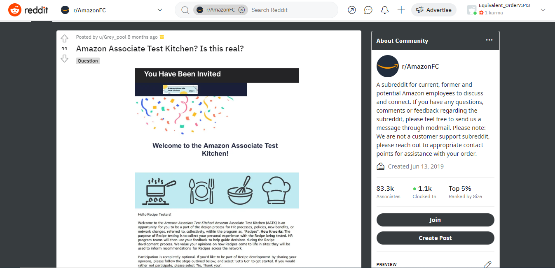Downvote the post with the down arrow
The height and width of the screenshot is (268, 555).
[x=64, y=59]
